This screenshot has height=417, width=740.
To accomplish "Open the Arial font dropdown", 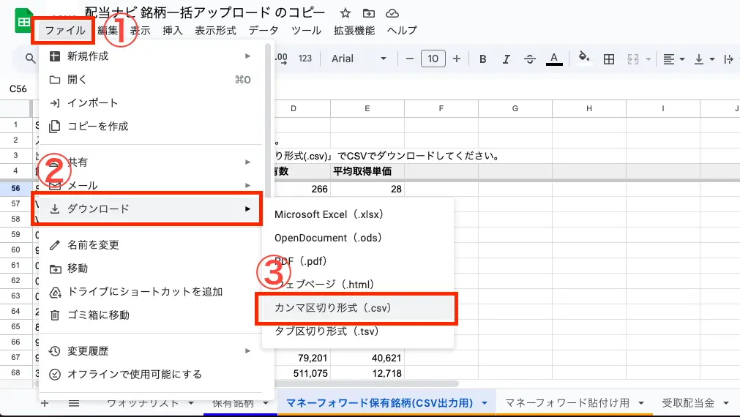I will 359,59.
